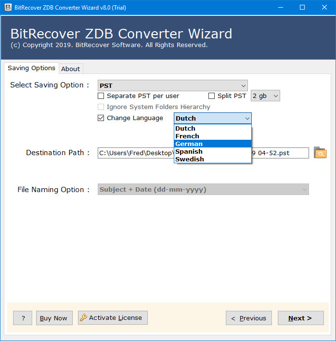Screen dimensions: 336x341
Task: Maximize the ZDB Converter Wizard window
Action: tap(302, 7)
